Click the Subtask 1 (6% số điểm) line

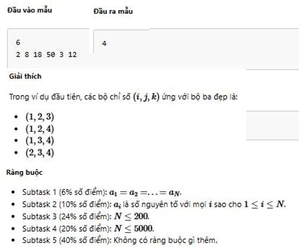tap(102, 192)
